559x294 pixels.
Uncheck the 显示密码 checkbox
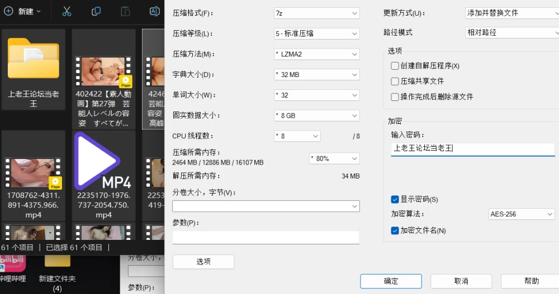(395, 199)
